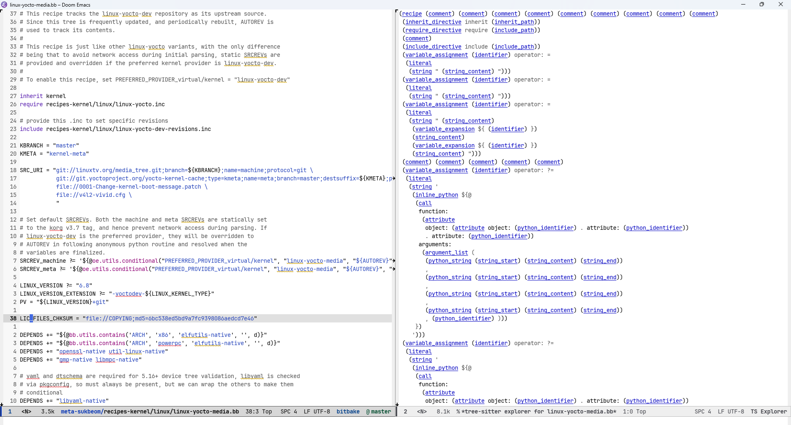
Task: Click the PREFERRED_PROVIDER_virtual/kernel comment line
Action: [155, 79]
